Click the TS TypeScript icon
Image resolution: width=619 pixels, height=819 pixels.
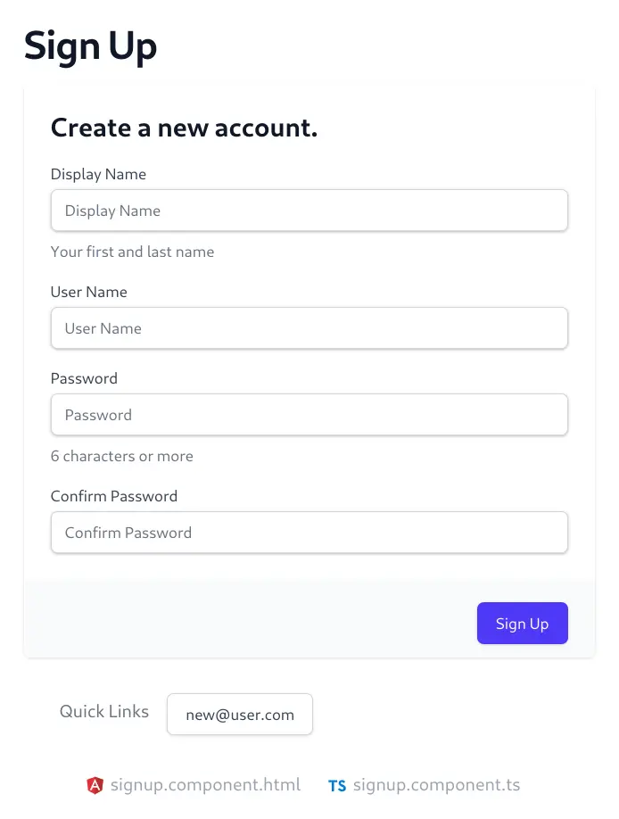point(337,786)
